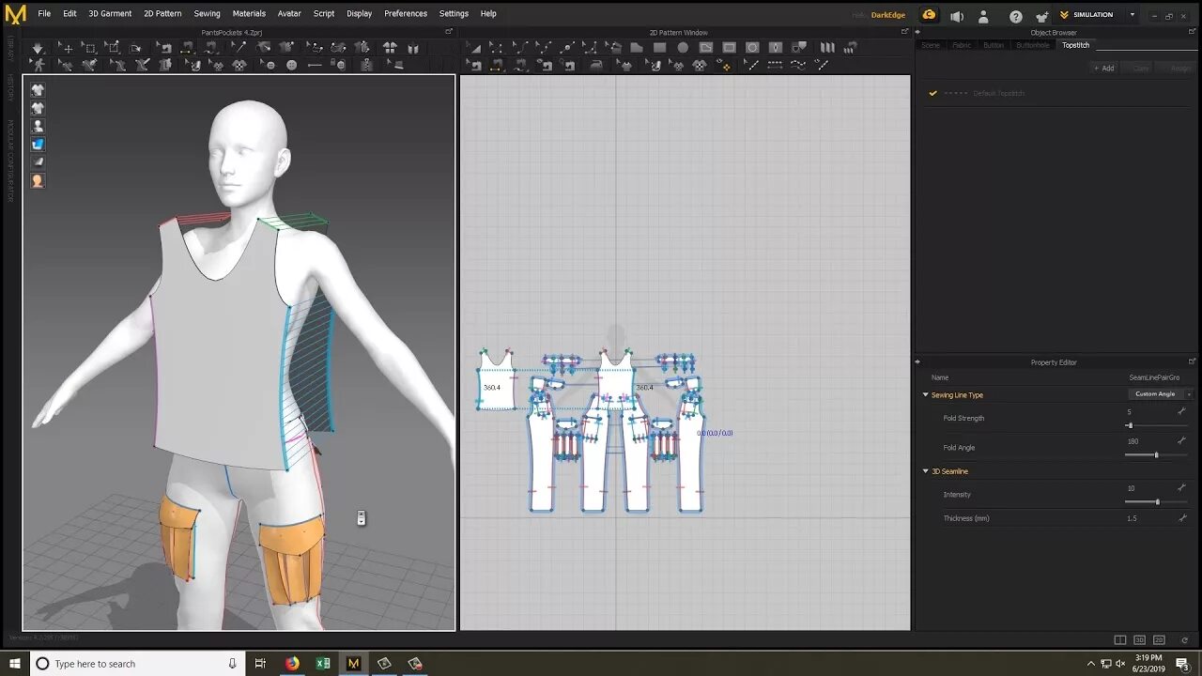
Task: Click the Reset 2D Arrangement shirt icon
Action: tap(390, 48)
